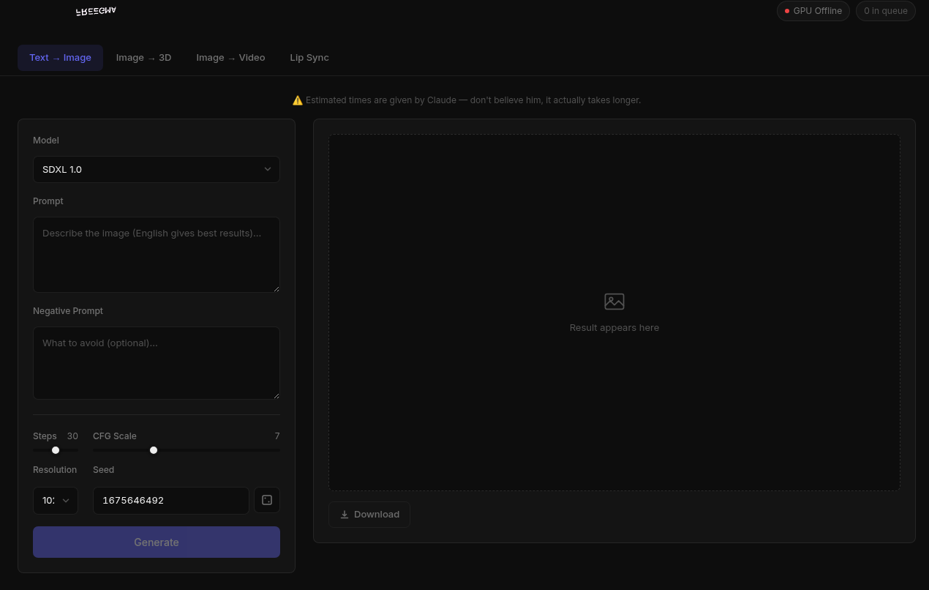Click the FREEGMA logo
This screenshot has height=590, width=929.
coord(96,11)
